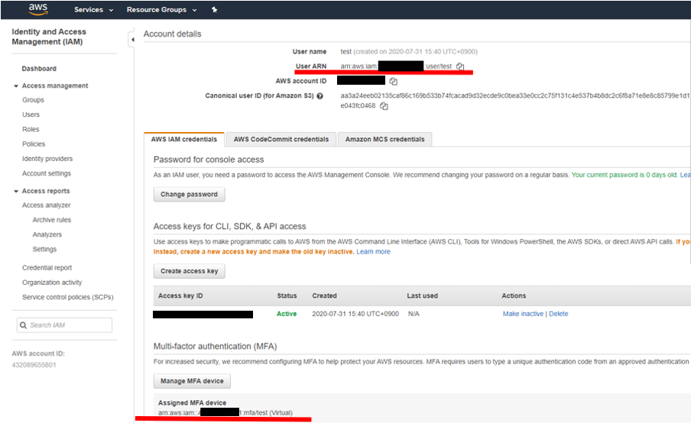Open Identity providers in the sidebar
Viewport: 691px width, 426px height.
47,159
